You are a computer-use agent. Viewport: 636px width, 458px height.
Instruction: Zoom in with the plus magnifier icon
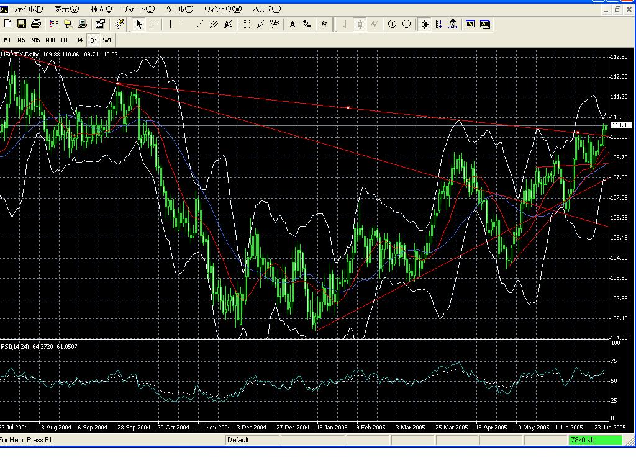tap(392, 24)
